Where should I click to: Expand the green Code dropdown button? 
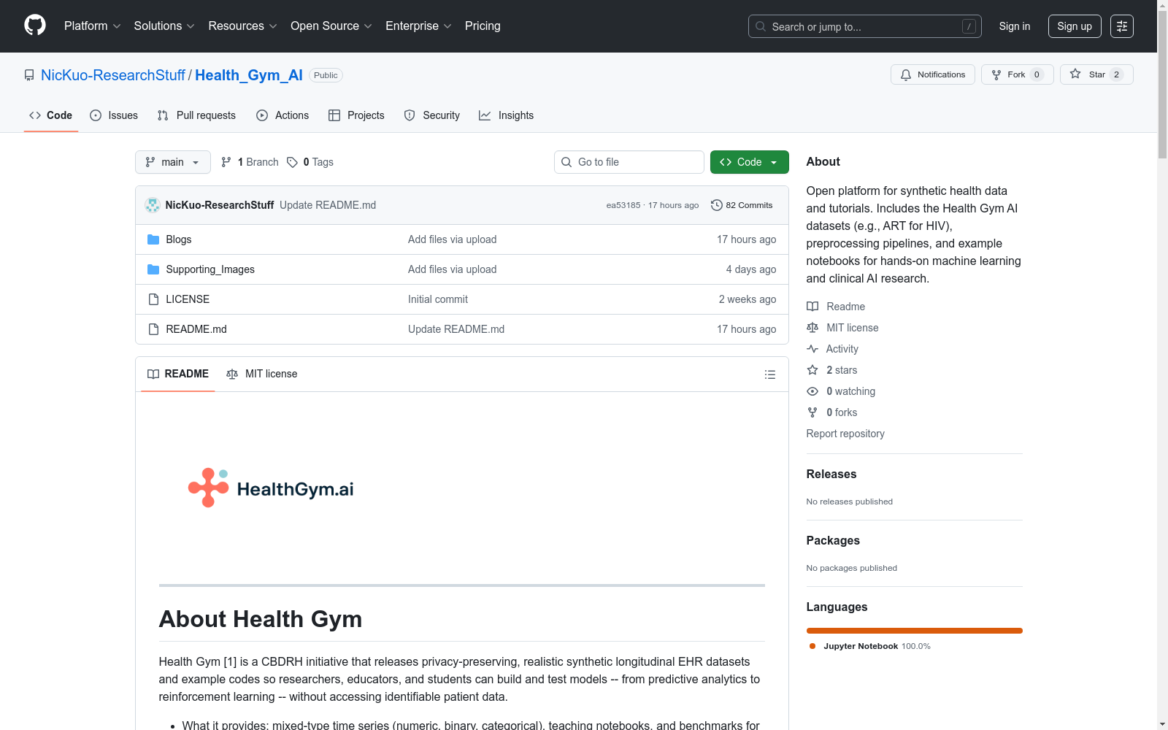pyautogui.click(x=750, y=162)
